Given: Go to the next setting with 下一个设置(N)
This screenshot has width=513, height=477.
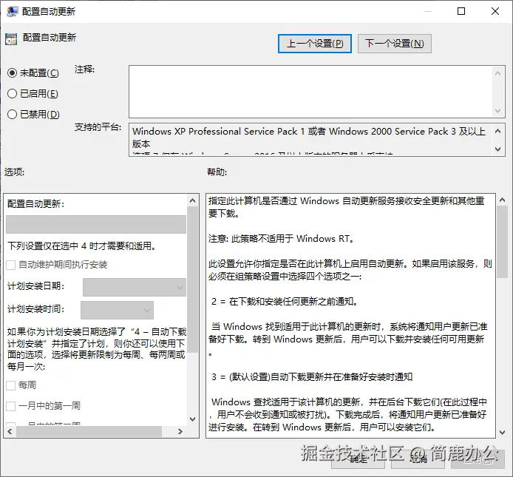Looking at the screenshot, I should click(x=395, y=44).
